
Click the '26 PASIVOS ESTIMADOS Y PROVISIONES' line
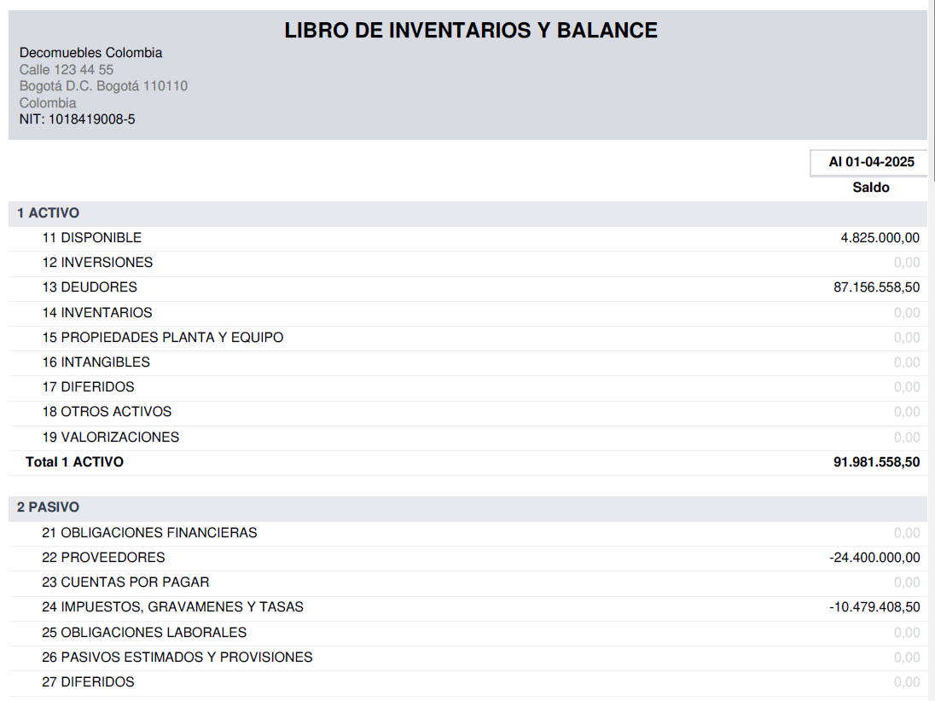177,658
